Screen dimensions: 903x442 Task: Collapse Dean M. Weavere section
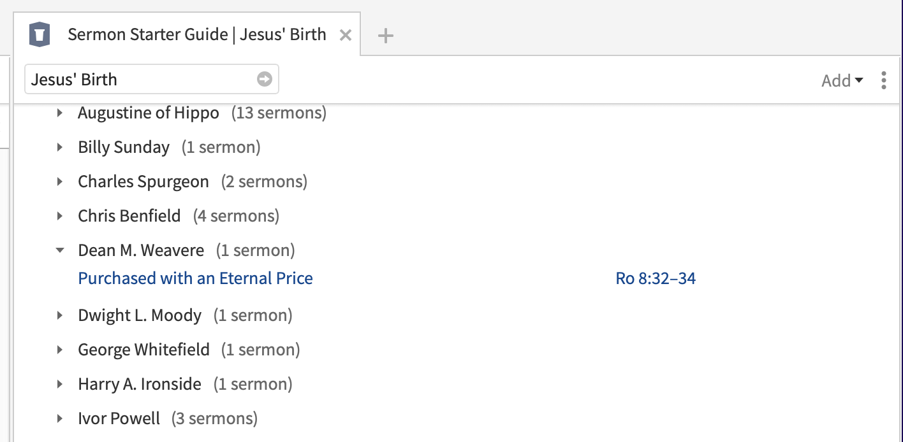[x=60, y=251]
